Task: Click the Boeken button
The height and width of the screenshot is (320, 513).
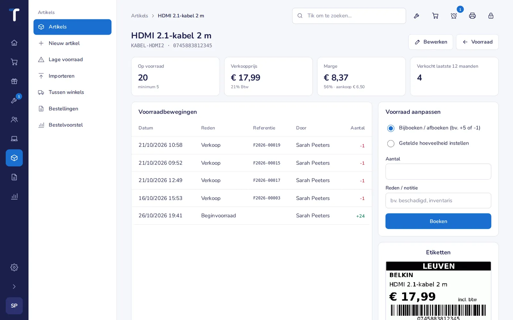Action: (438, 221)
